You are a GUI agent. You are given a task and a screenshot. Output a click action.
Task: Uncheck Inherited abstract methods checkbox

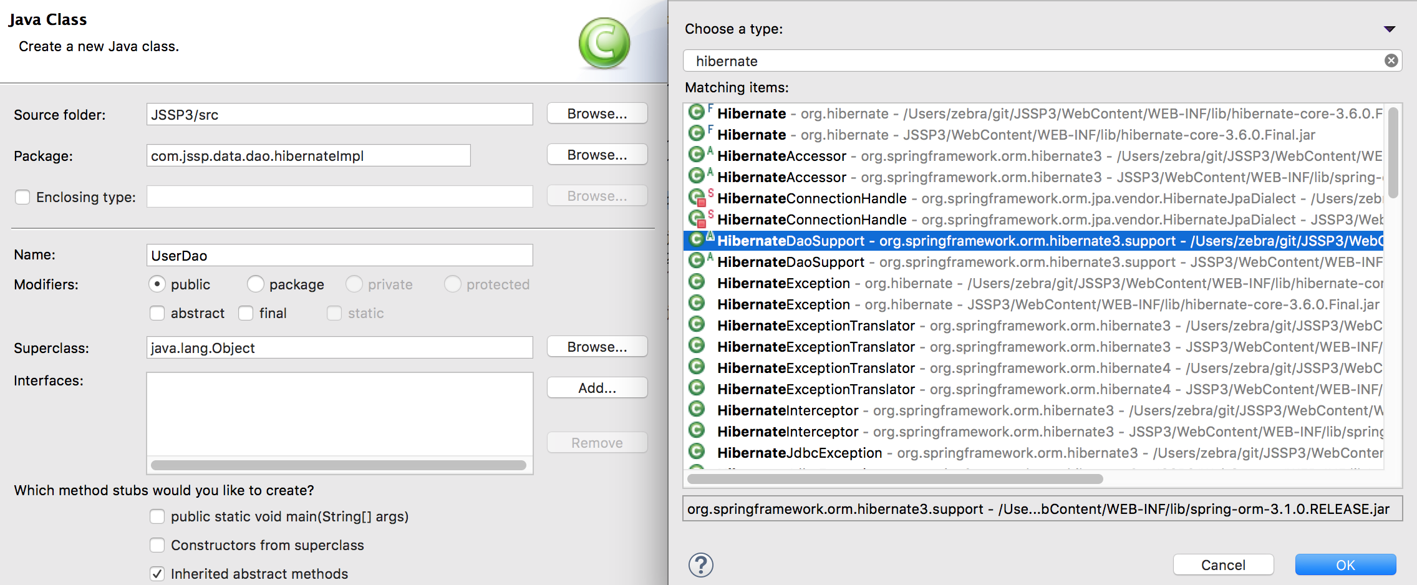coord(157,574)
